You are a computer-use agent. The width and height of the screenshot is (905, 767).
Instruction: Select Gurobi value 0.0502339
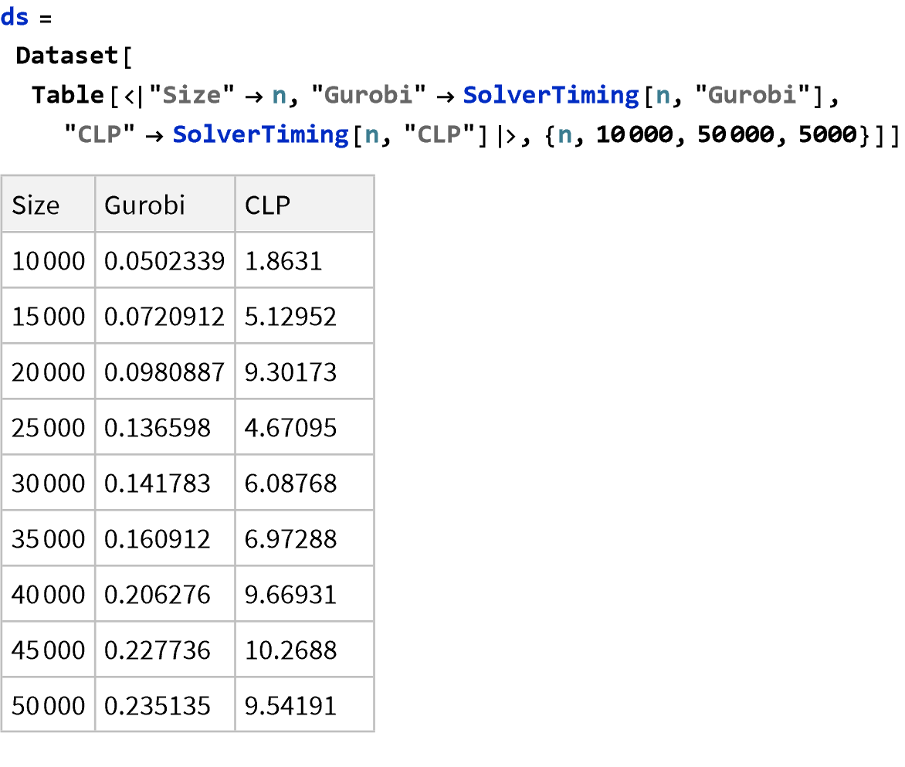click(x=164, y=261)
